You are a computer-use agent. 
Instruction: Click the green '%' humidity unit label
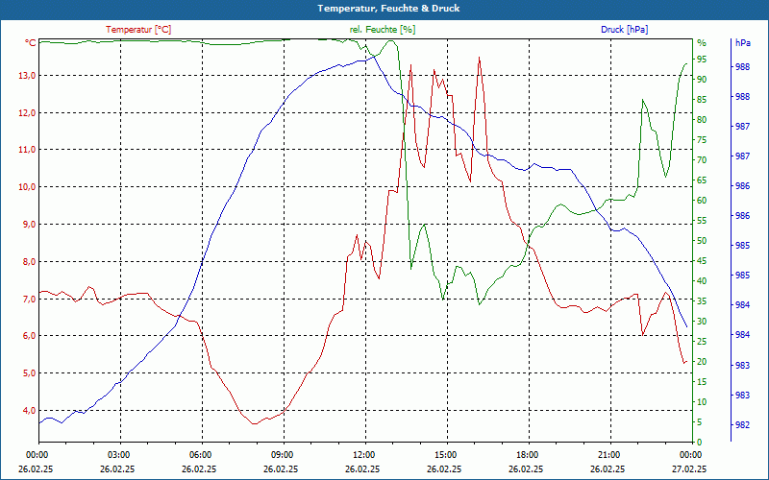702,43
